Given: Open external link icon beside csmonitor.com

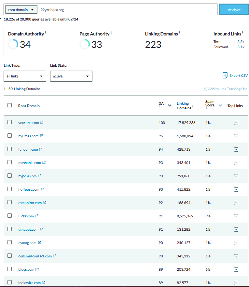Looking at the screenshot, I should tap(45, 203).
